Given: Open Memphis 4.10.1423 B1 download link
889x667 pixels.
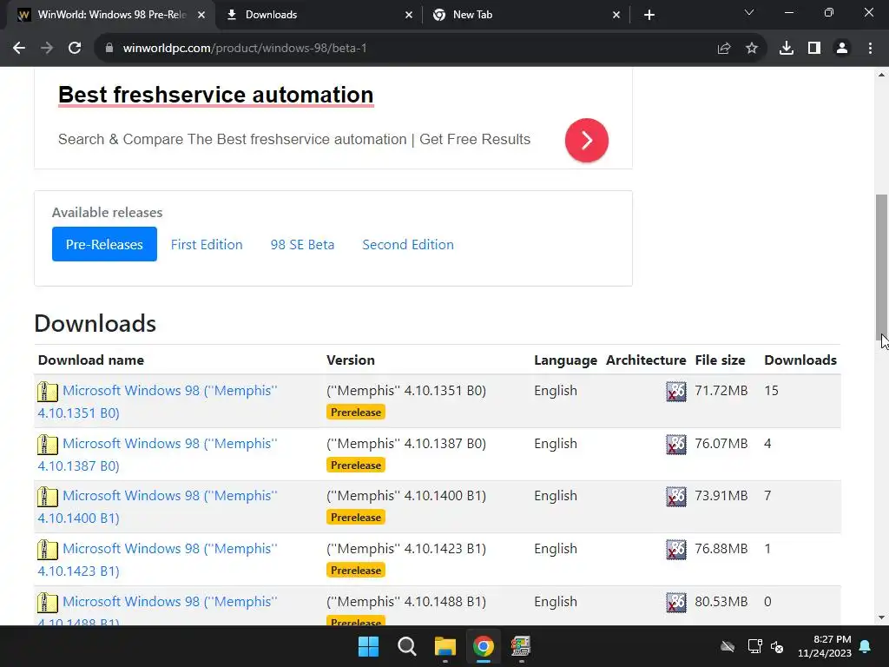Looking at the screenshot, I should point(158,560).
